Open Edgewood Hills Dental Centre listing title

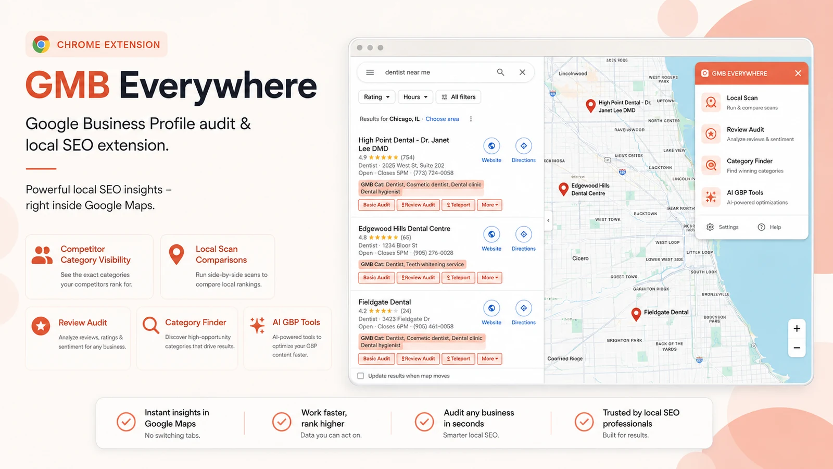pyautogui.click(x=404, y=229)
